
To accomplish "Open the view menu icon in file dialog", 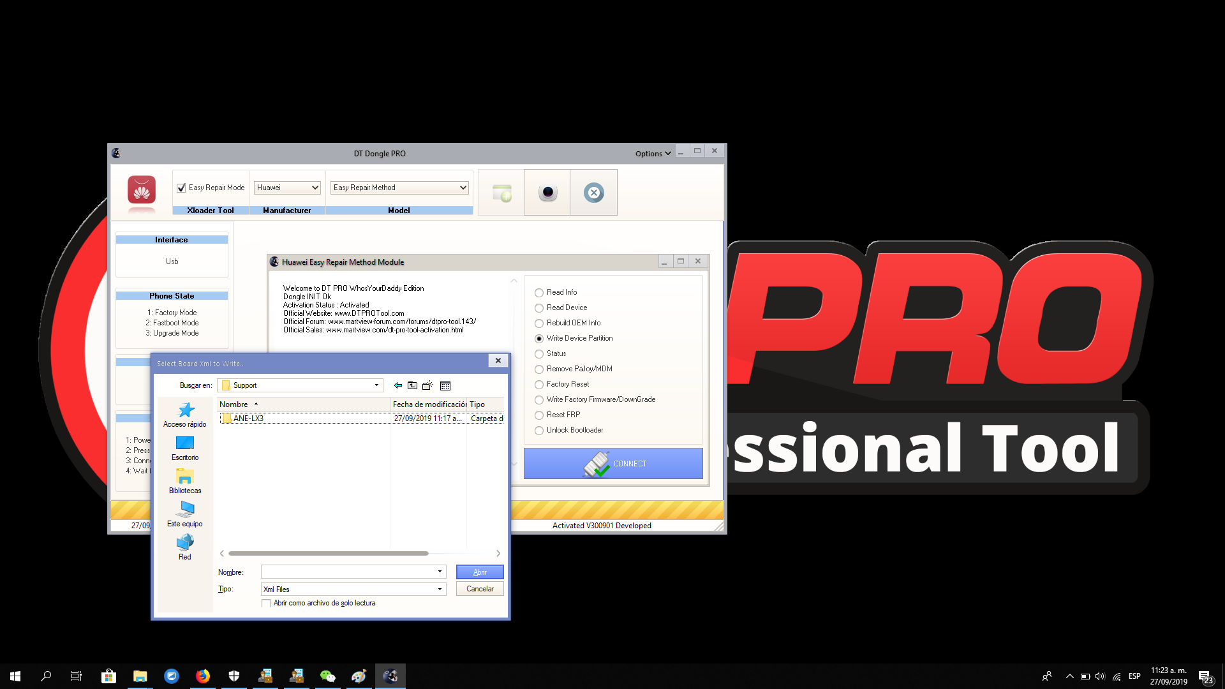I will (445, 385).
